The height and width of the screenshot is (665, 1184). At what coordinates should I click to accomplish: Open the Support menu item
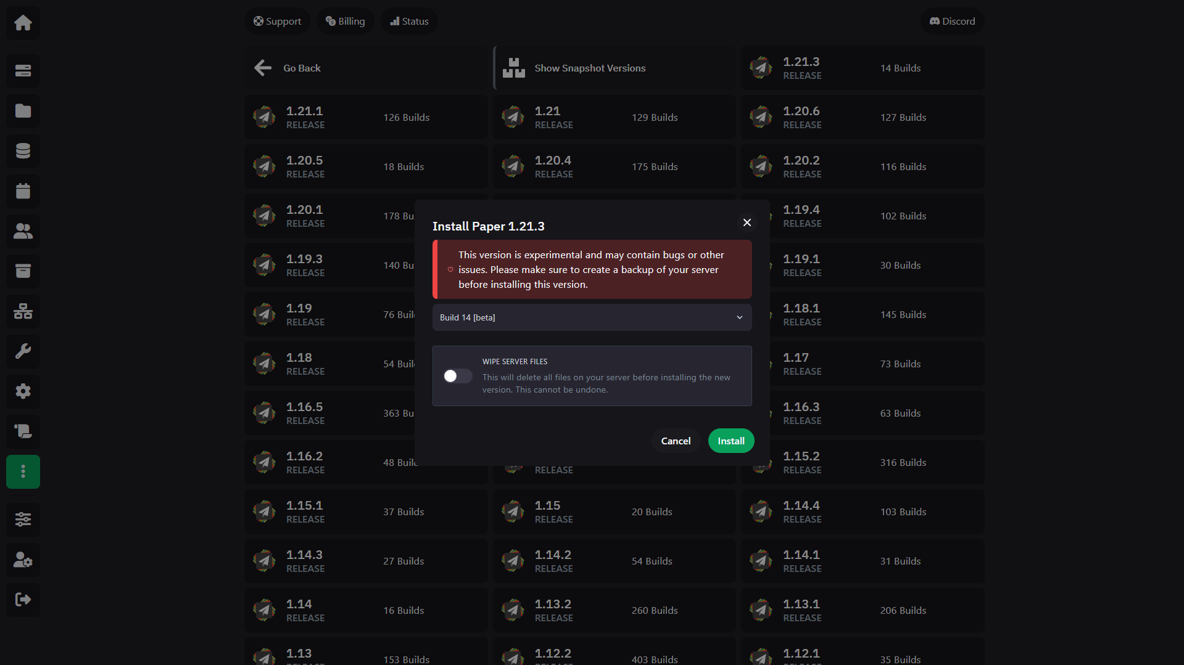click(x=277, y=21)
